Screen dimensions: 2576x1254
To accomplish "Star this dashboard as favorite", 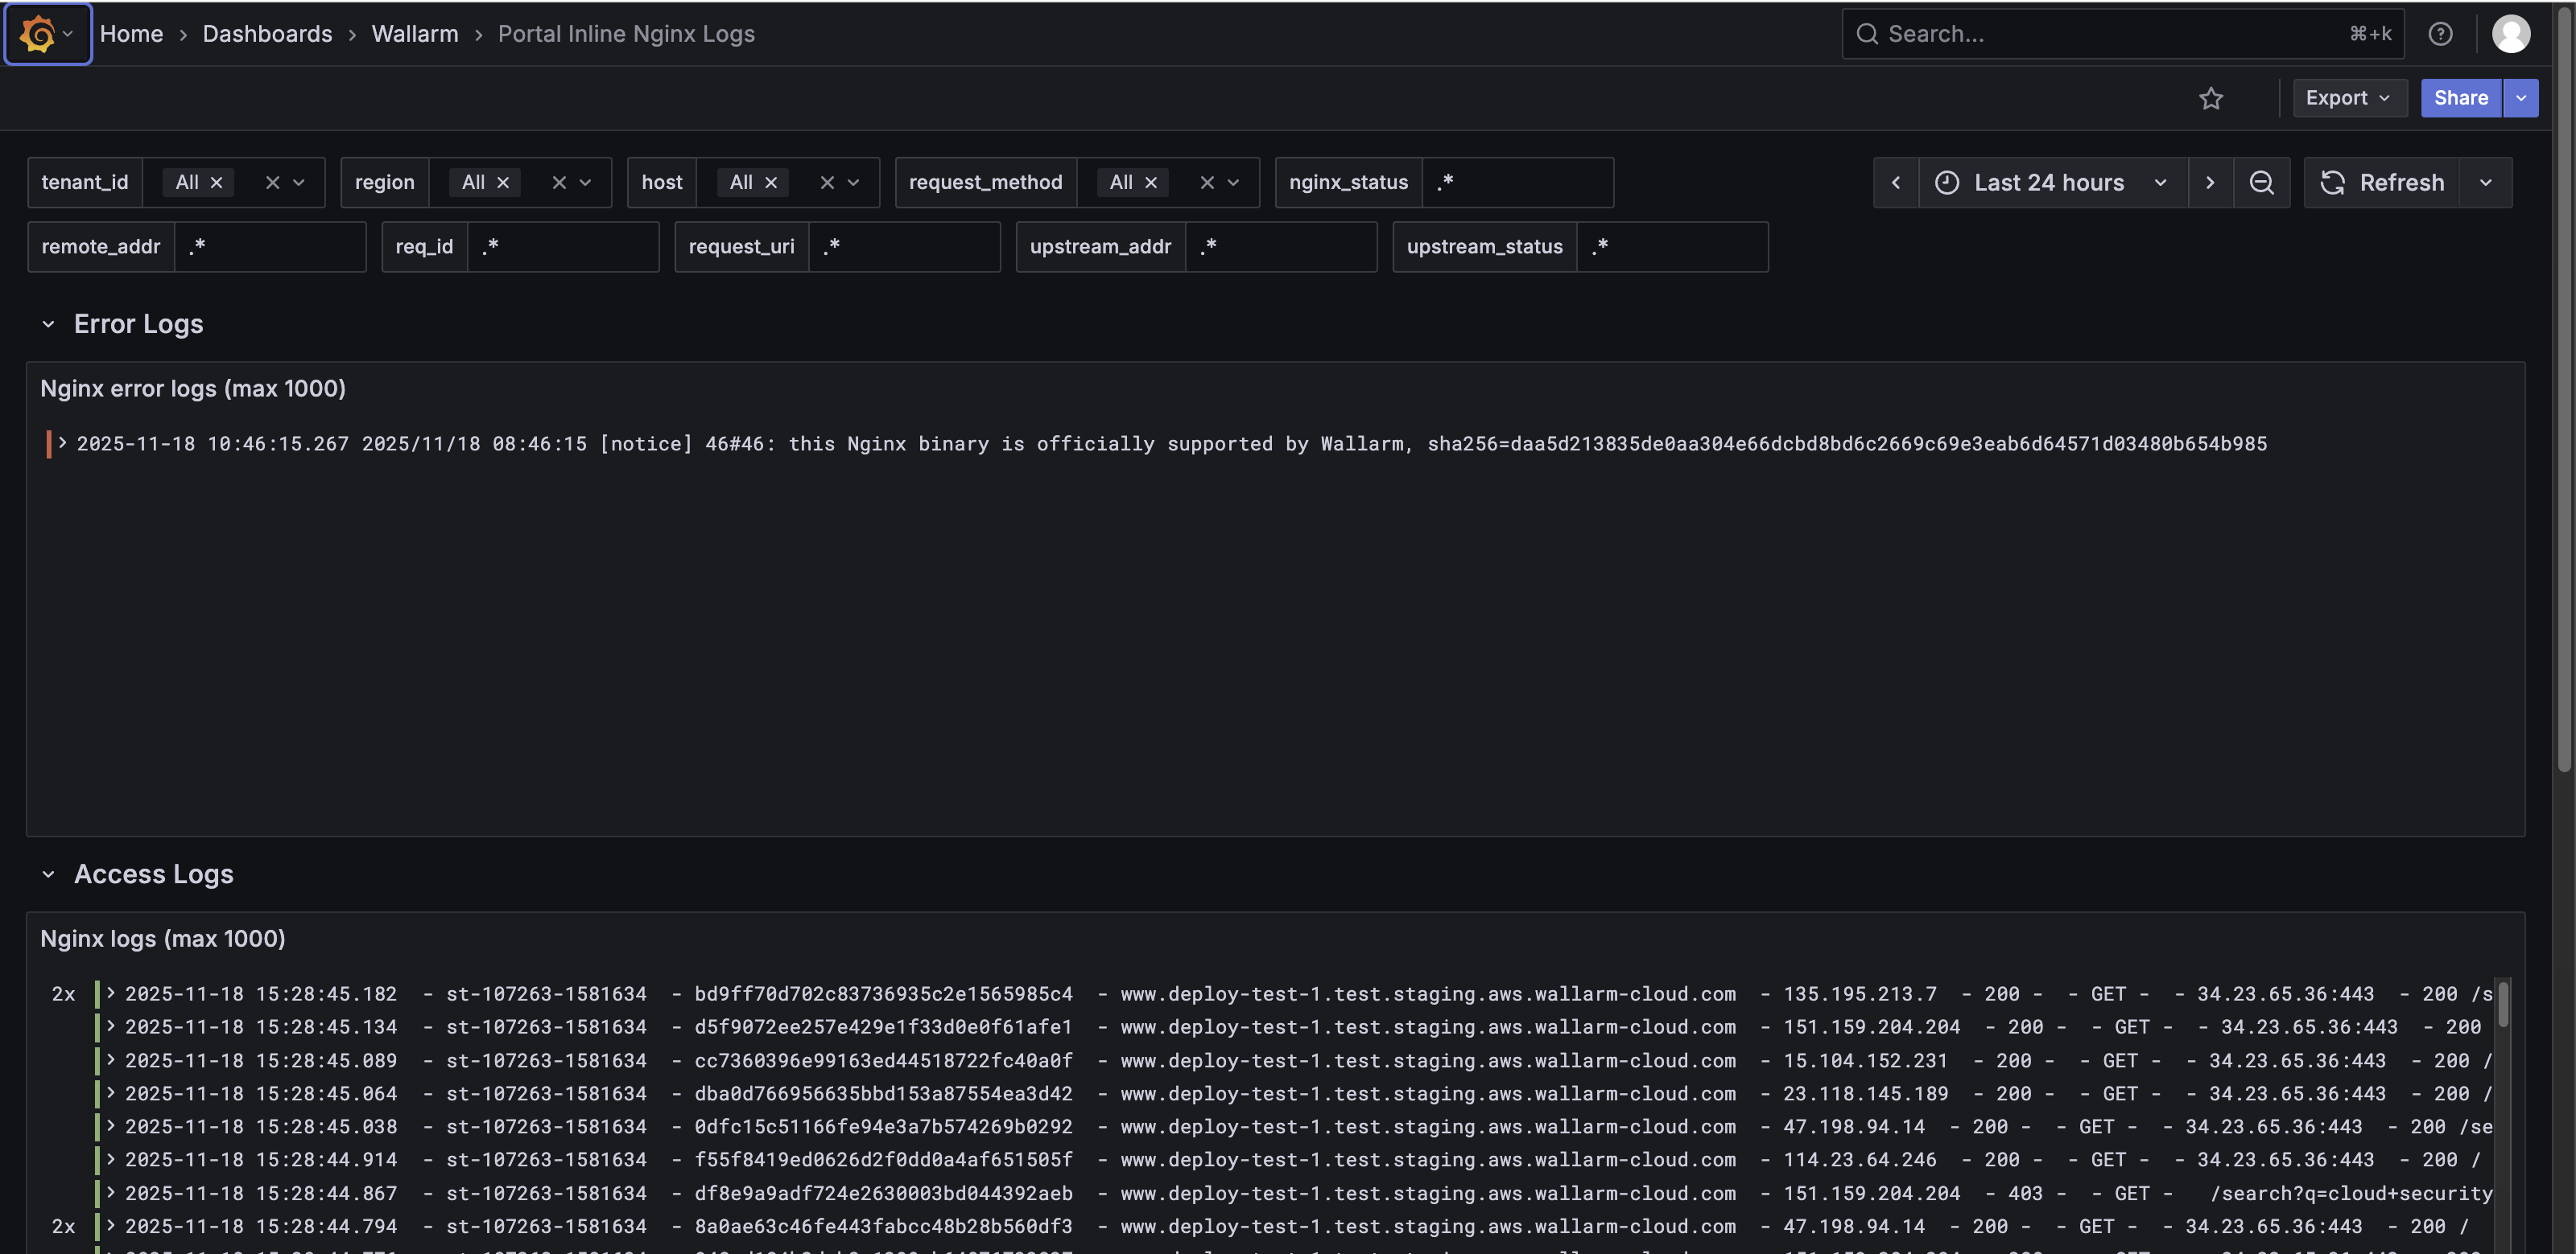I will [x=2210, y=98].
